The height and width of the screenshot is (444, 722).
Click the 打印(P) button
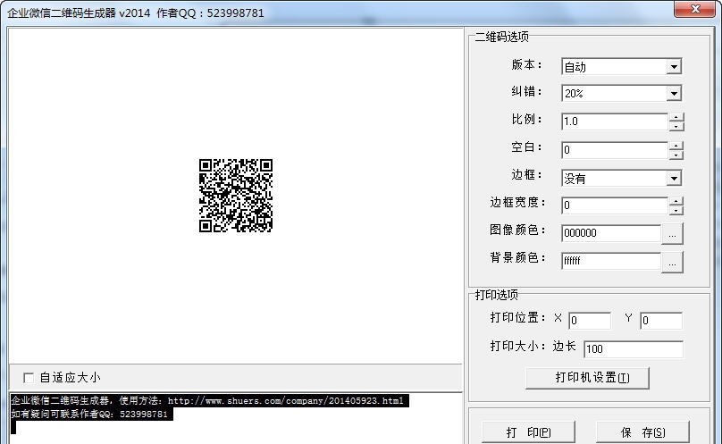[528, 432]
